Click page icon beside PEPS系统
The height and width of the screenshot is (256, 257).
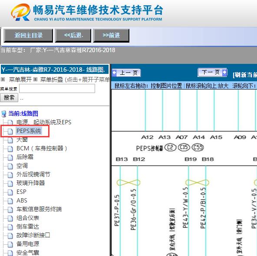click(x=10, y=131)
